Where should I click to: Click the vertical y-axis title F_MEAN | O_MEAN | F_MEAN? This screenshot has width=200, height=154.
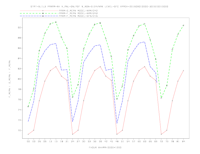click(x=10, y=79)
